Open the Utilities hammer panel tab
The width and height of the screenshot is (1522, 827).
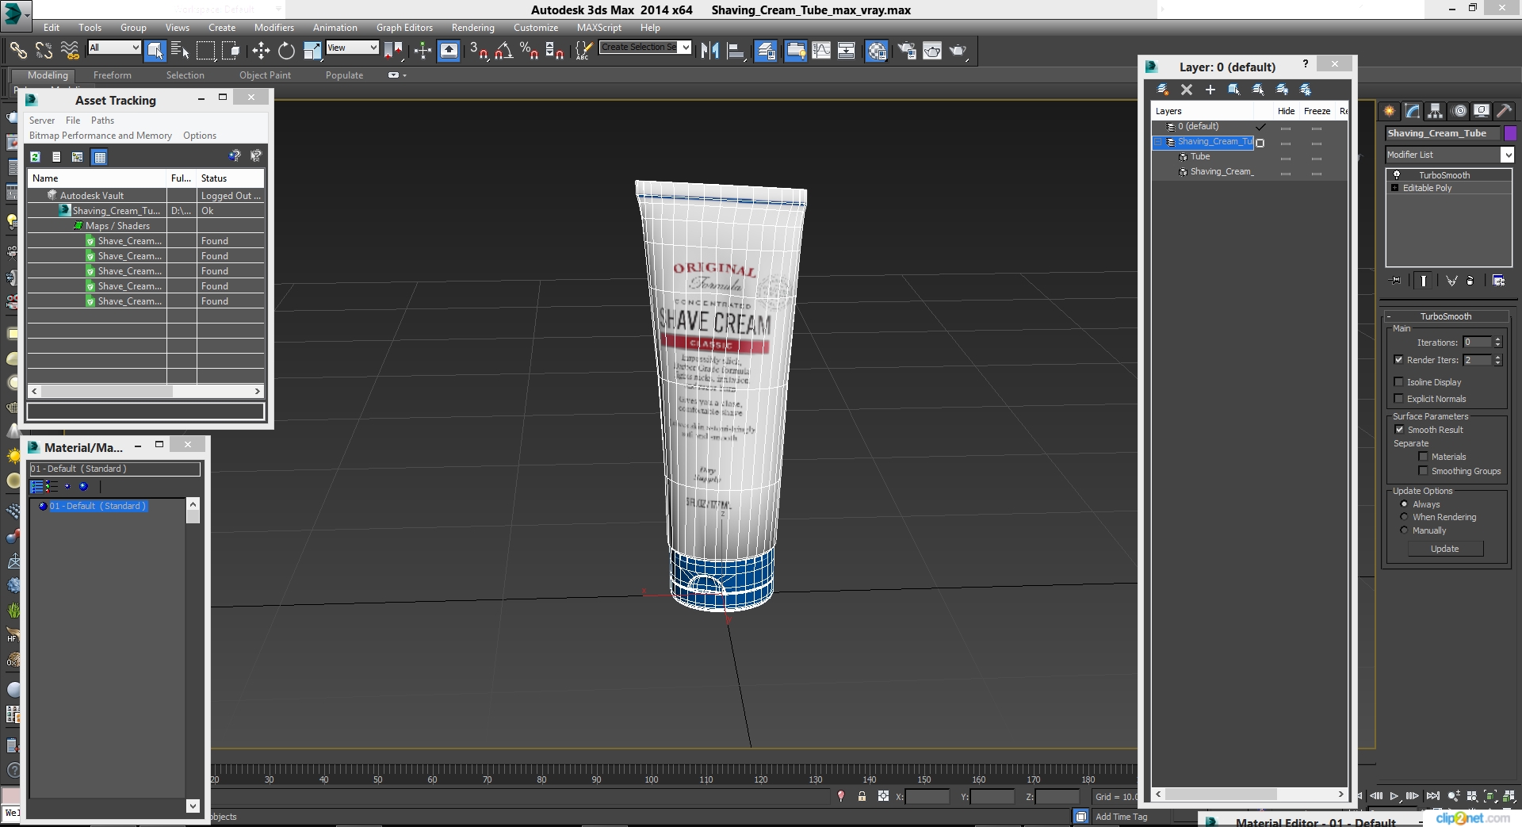click(x=1504, y=111)
